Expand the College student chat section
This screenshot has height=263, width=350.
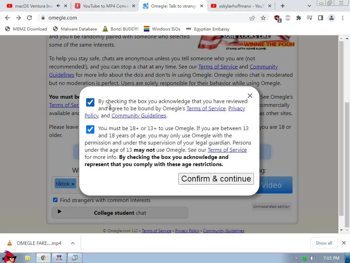tap(120, 213)
